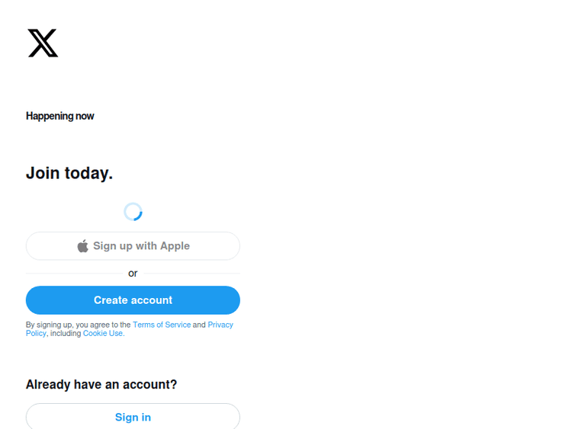Open the Cookie Use link
This screenshot has width=572, height=429.
pos(103,334)
